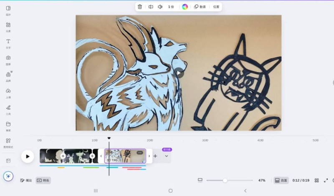This screenshot has height=196, width=334.
Task: Open the three-dot menu on the selected clip
Action: (140, 153)
